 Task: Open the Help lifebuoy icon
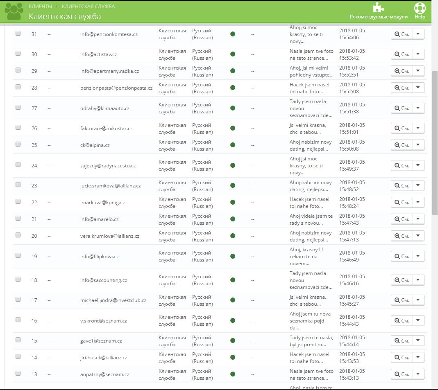pyautogui.click(x=420, y=8)
